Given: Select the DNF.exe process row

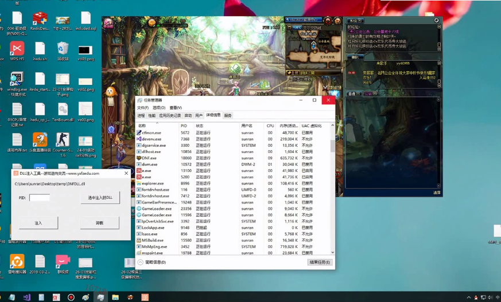Looking at the screenshot, I should 149,158.
